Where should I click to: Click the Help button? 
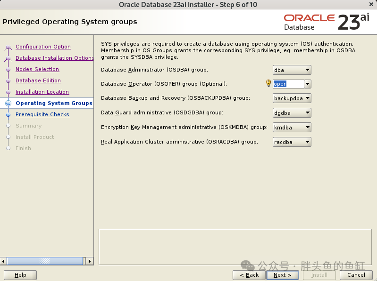point(20,275)
